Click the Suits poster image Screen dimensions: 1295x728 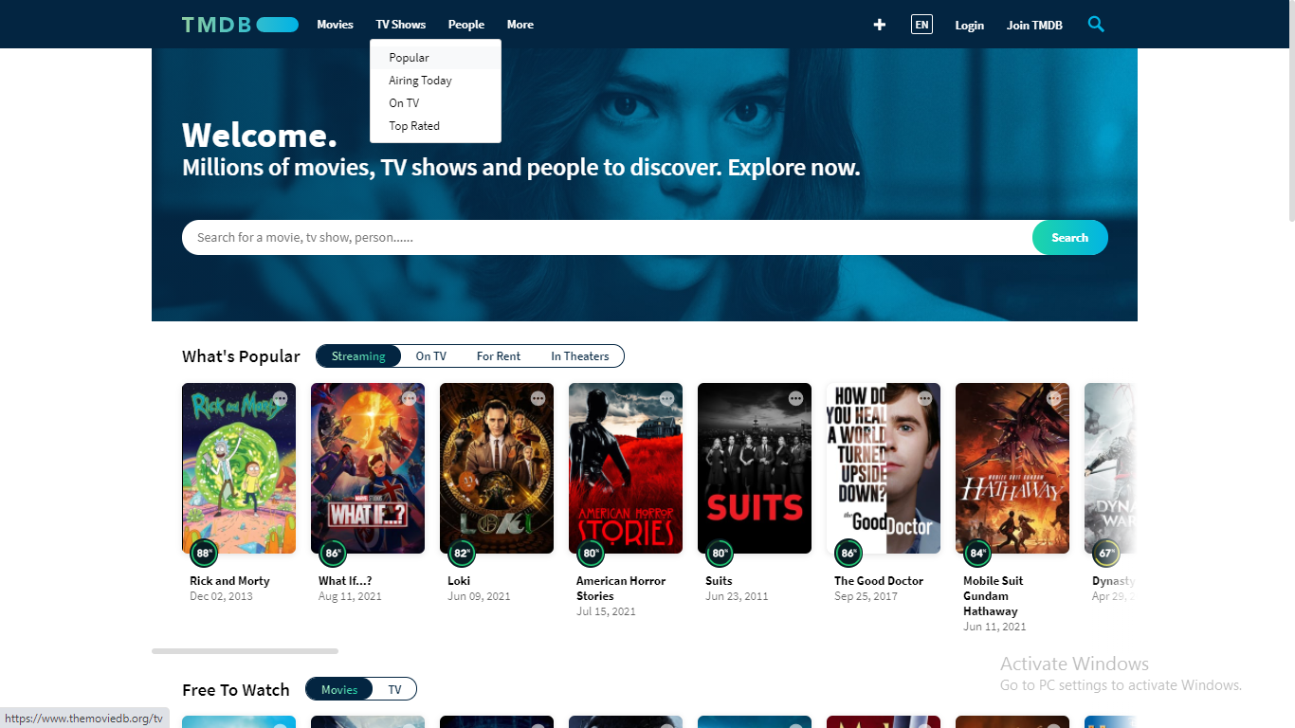(755, 468)
